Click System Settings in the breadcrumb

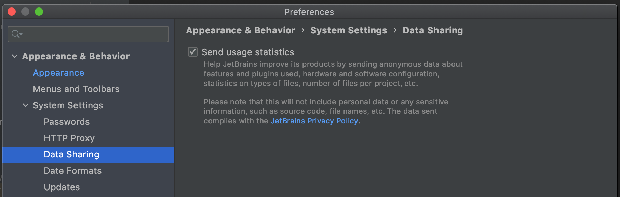pyautogui.click(x=349, y=30)
